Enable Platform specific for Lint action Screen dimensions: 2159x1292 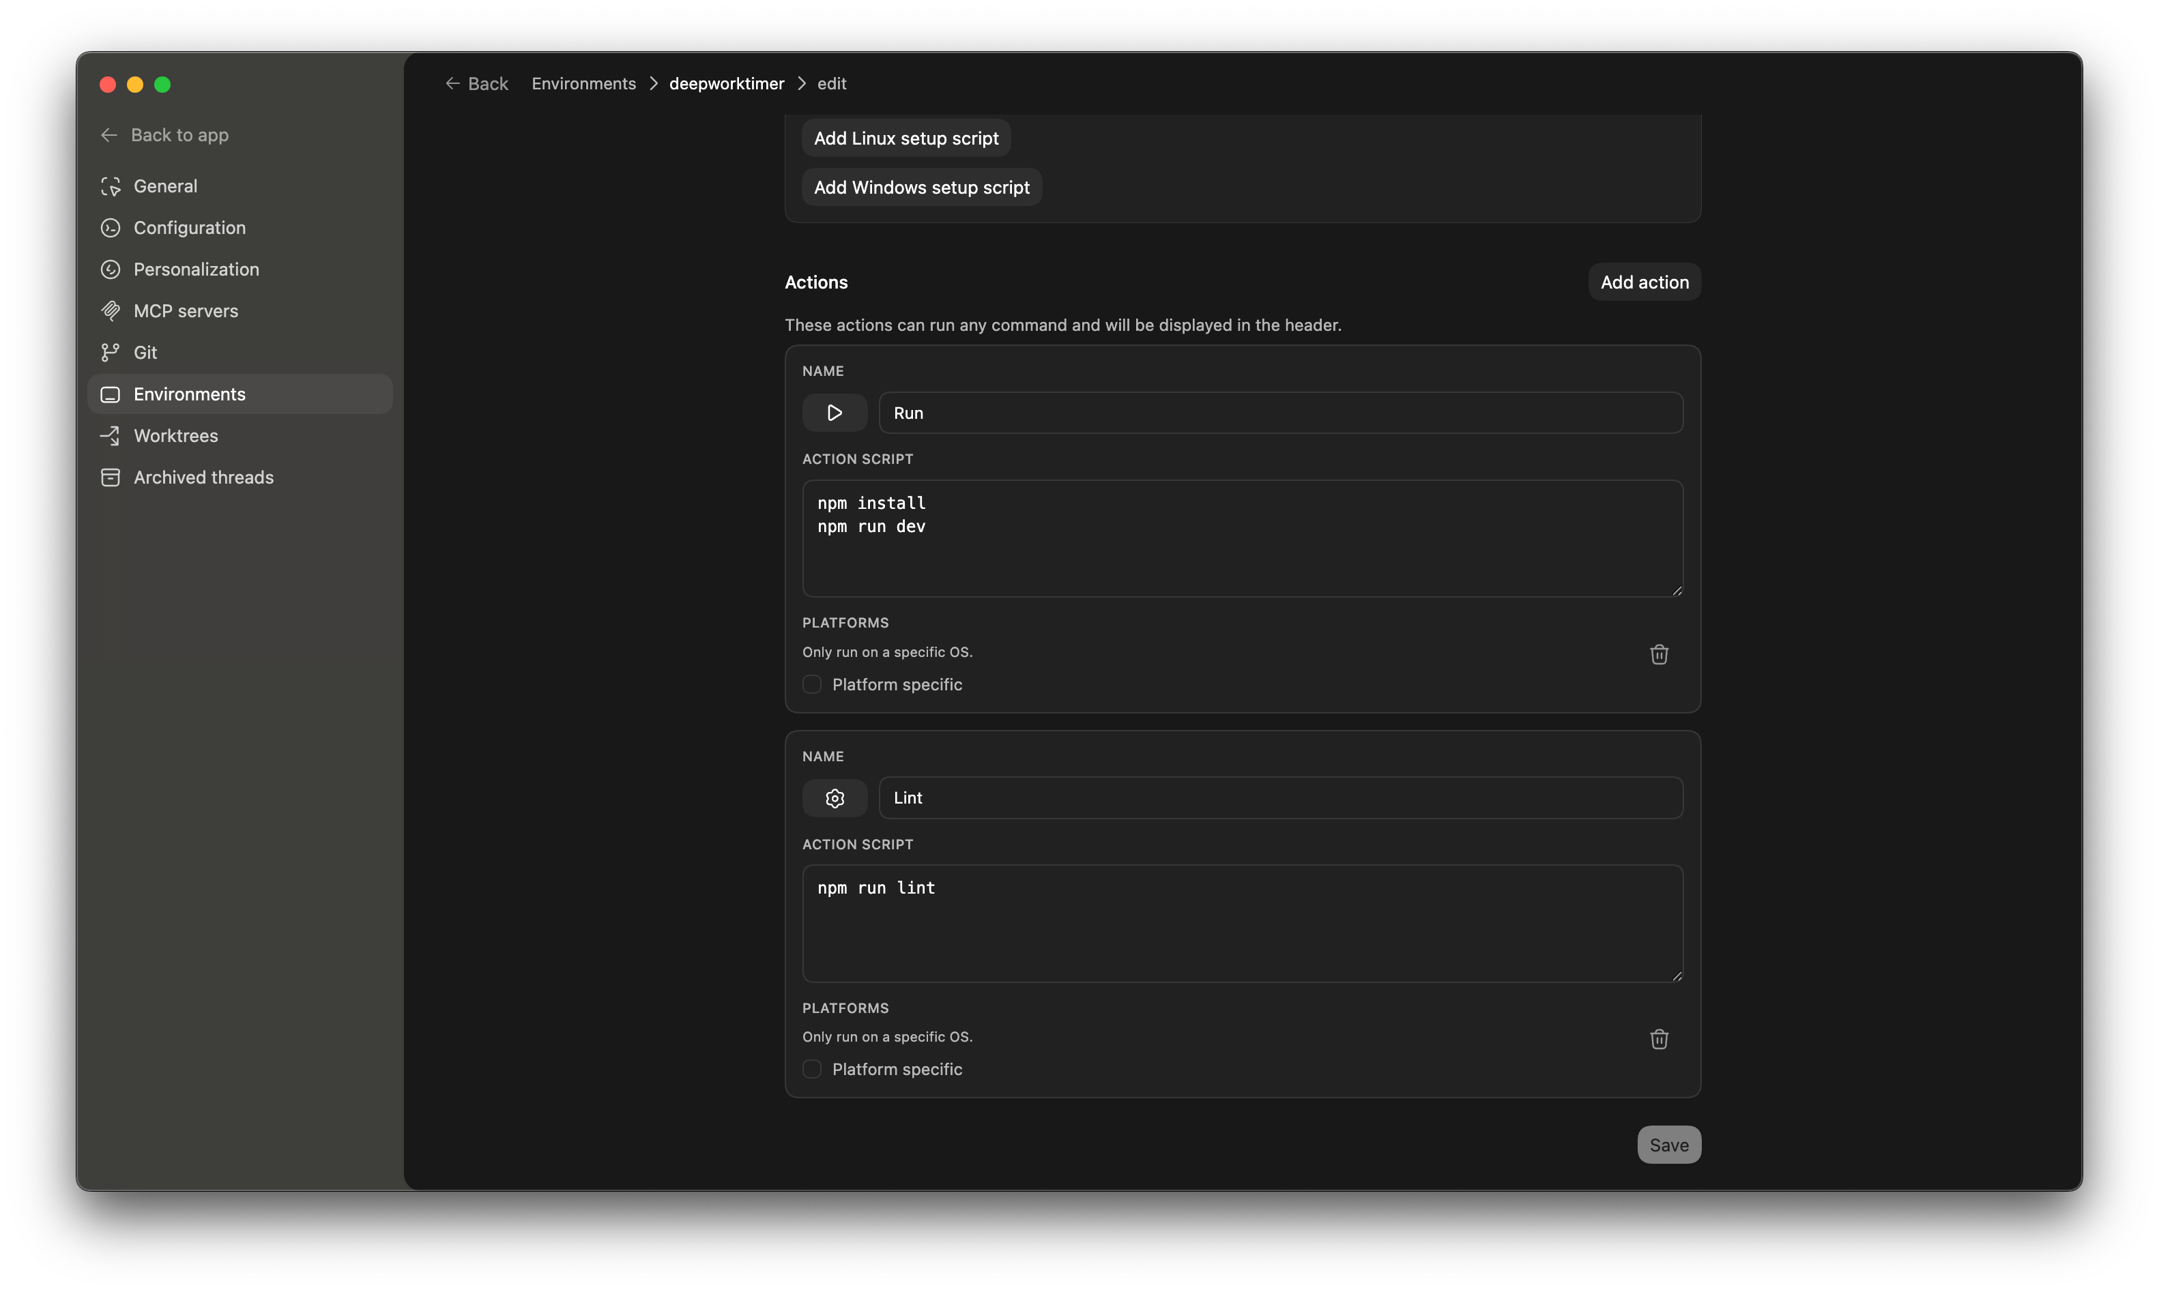pyautogui.click(x=812, y=1069)
